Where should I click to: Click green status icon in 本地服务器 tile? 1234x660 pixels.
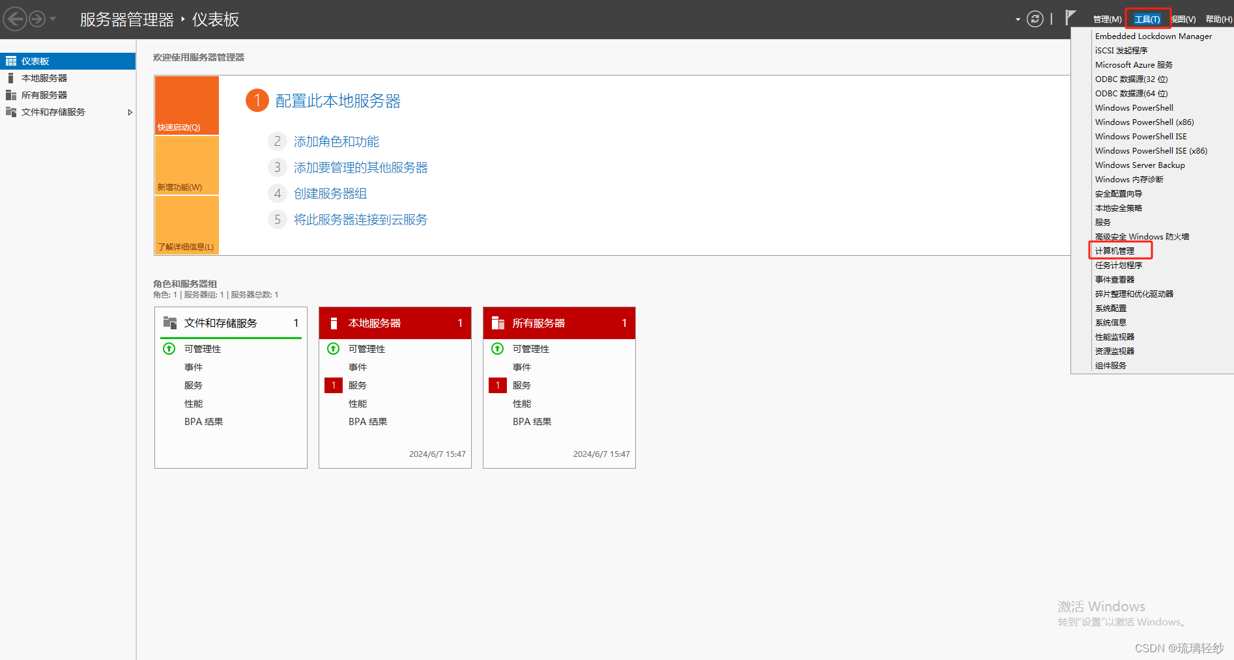pos(333,348)
